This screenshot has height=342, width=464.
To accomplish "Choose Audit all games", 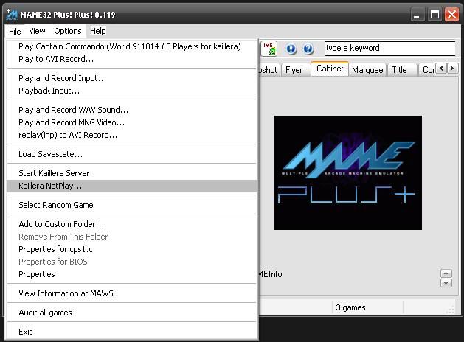I will 132,313.
